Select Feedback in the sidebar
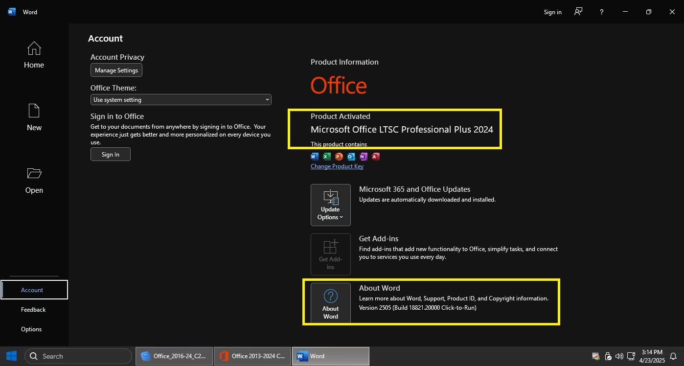This screenshot has height=366, width=684. (33, 309)
